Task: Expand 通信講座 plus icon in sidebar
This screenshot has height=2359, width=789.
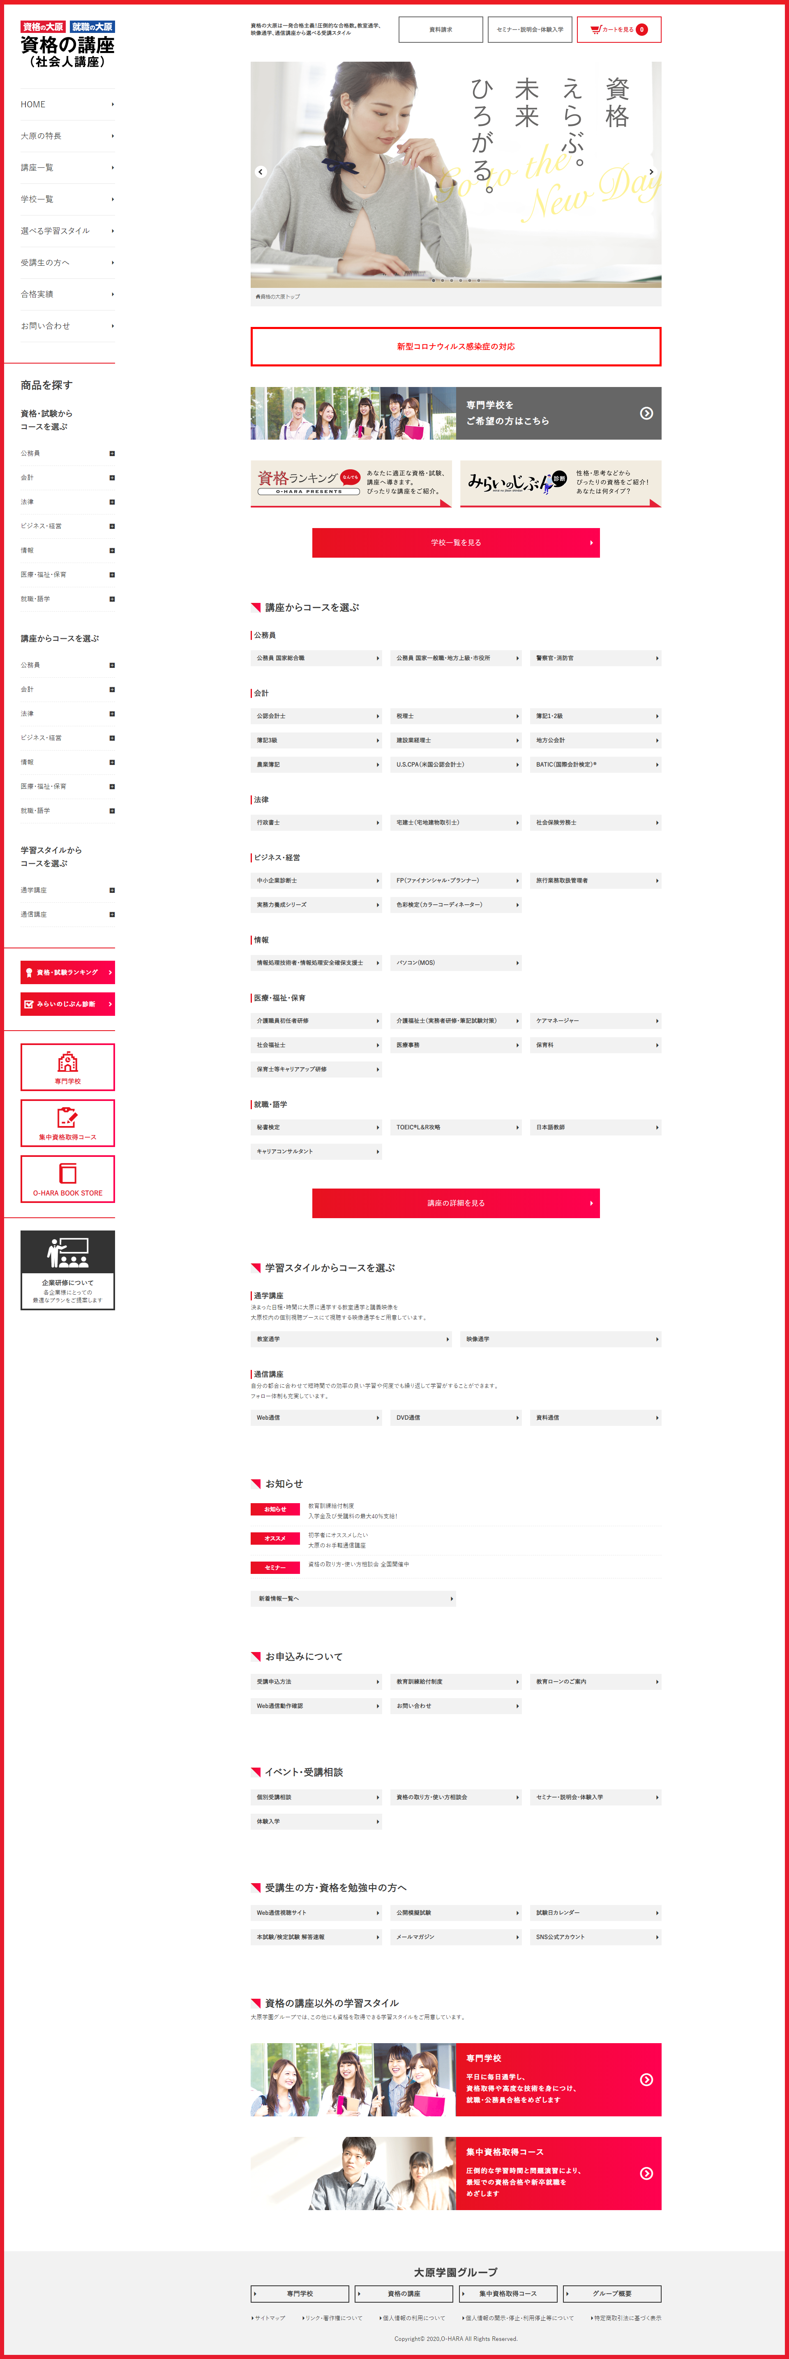Action: click(x=113, y=914)
